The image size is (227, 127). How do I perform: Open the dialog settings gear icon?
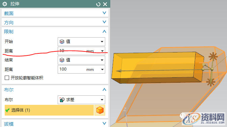click(5, 4)
